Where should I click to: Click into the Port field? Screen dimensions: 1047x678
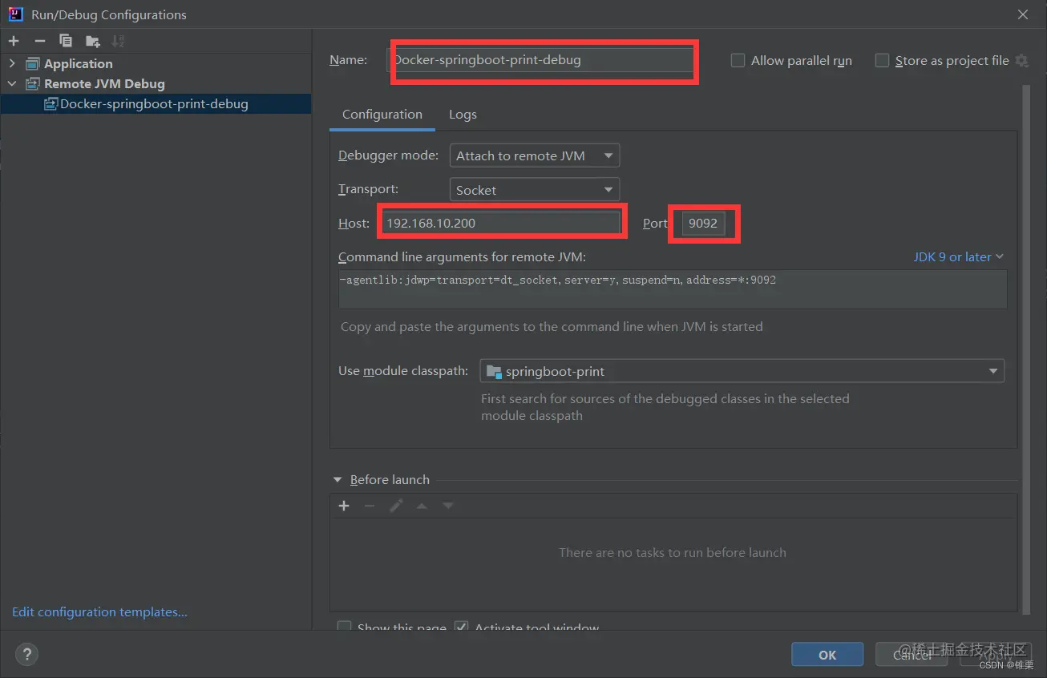click(703, 223)
